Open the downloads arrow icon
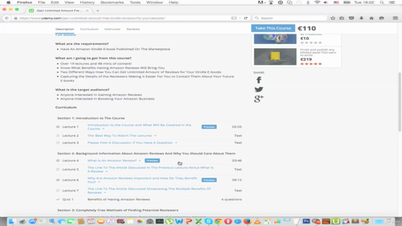Screen dimensions: 402x226 point(362,18)
